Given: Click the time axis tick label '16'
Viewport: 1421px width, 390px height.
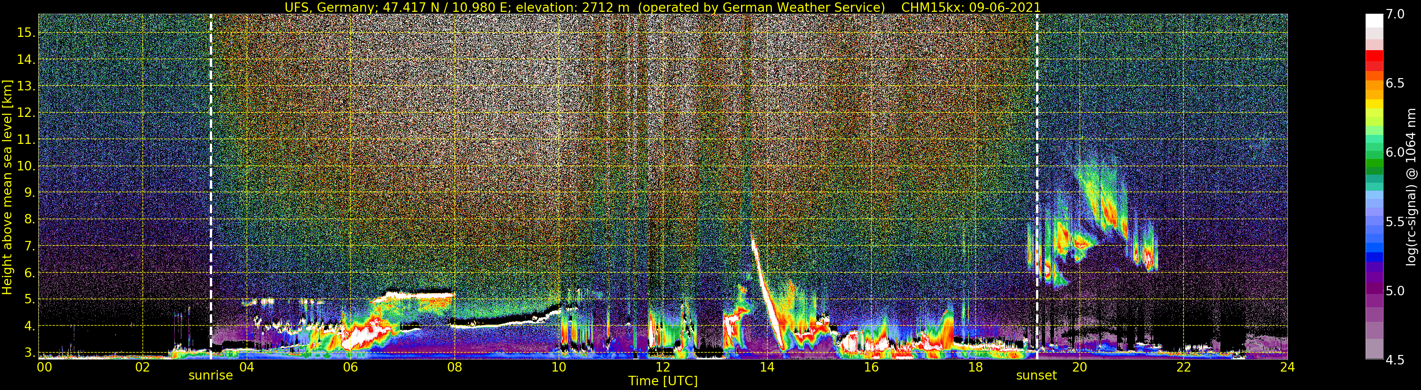Looking at the screenshot, I should coord(871,367).
